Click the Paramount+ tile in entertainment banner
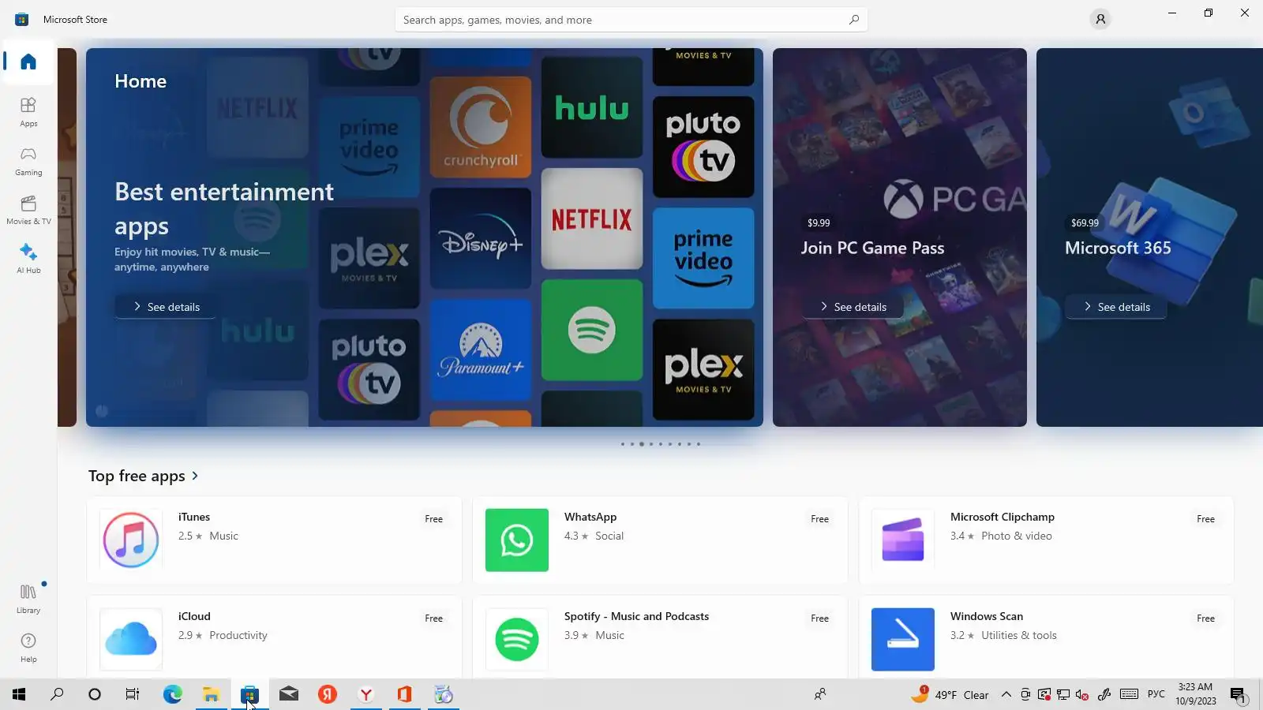Image resolution: width=1263 pixels, height=710 pixels. point(481,349)
